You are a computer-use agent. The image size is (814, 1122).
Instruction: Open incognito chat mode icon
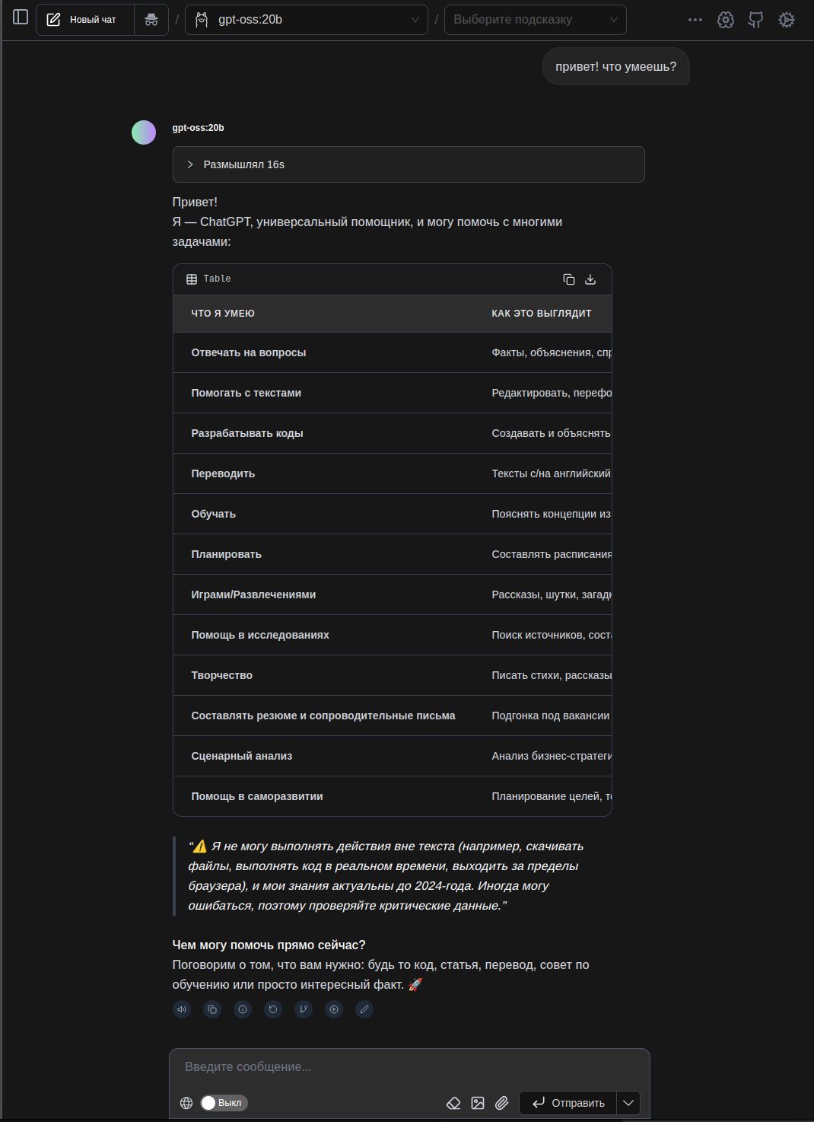(x=151, y=20)
